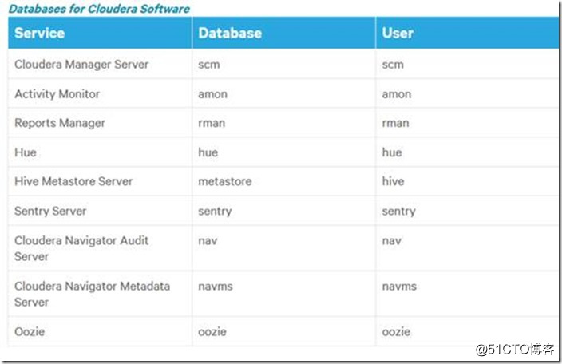The height and width of the screenshot is (364, 562).
Task: Select the Activity Monitor service cell
Action: coord(100,93)
